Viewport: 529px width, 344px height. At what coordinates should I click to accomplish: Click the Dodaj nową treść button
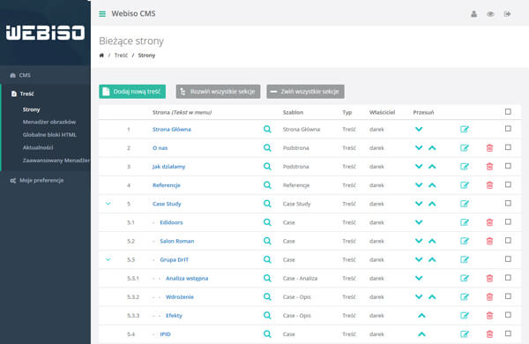(132, 92)
